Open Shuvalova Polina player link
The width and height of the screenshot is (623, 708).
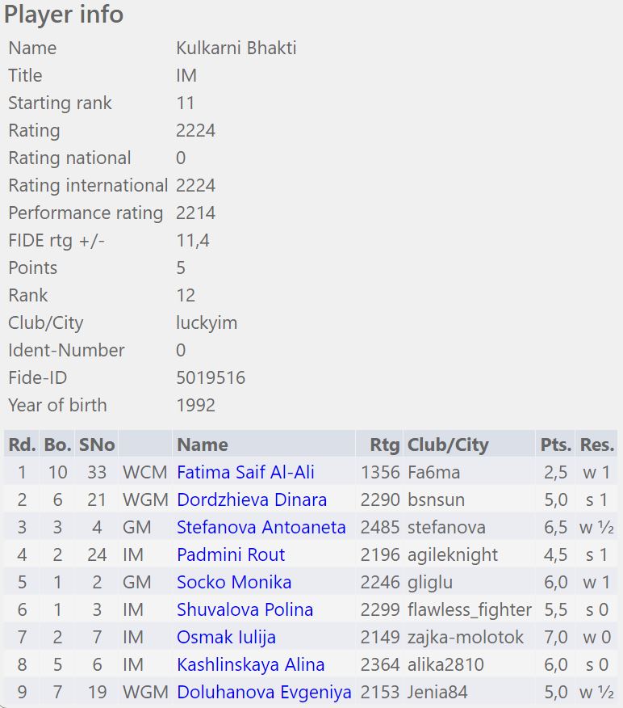coord(245,609)
